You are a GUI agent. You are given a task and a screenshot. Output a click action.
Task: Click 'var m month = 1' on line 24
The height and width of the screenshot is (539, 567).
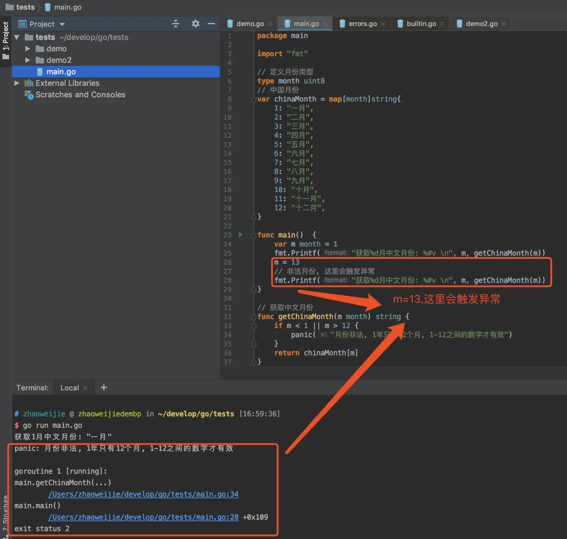[x=306, y=244]
